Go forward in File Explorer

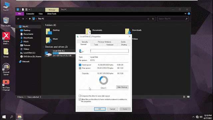click(x=23, y=19)
